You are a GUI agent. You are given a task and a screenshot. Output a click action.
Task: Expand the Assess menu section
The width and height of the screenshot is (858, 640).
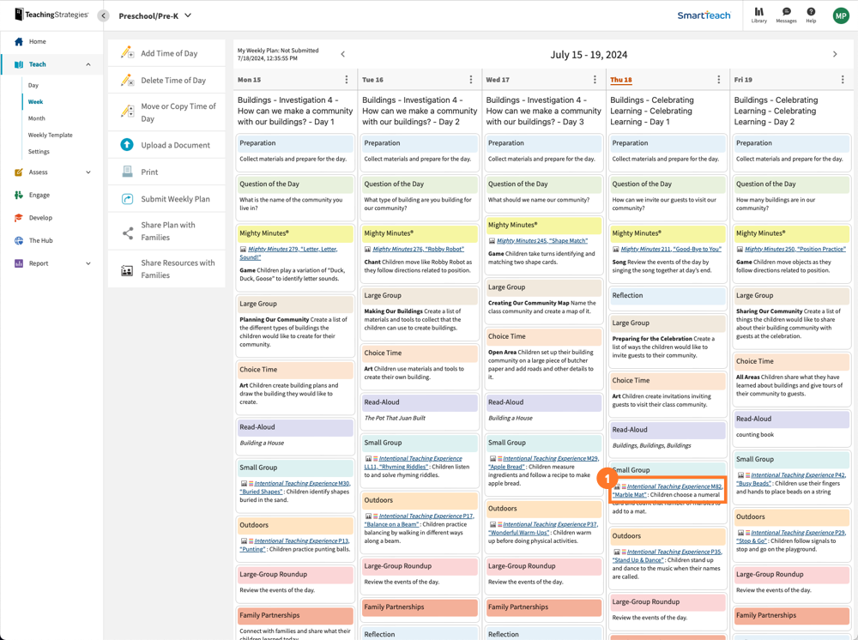click(x=88, y=172)
